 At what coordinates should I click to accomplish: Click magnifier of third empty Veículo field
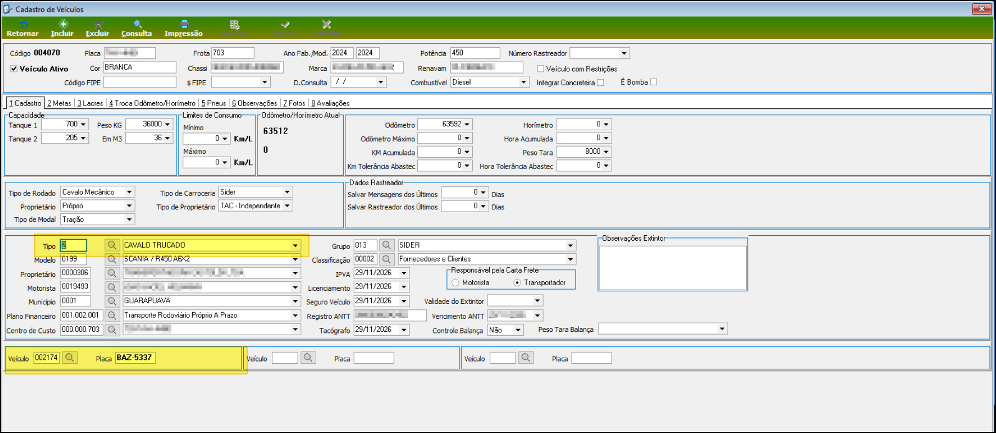coord(526,358)
